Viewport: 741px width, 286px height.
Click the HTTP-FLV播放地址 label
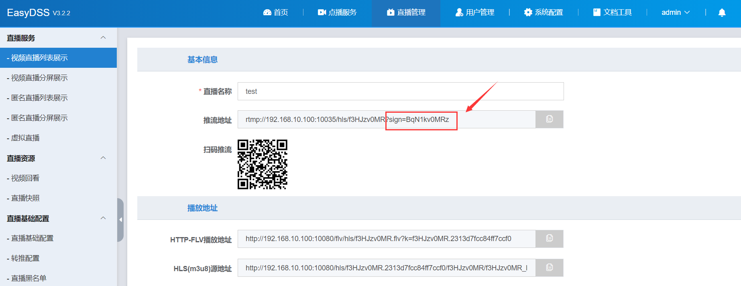pos(201,240)
